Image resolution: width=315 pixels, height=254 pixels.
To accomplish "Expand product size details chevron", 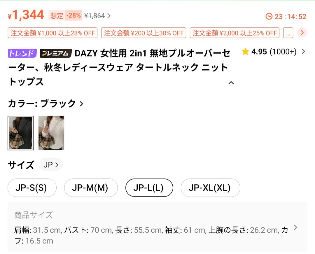I will [x=295, y=227].
